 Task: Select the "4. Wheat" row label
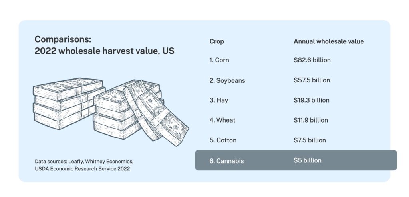pyautogui.click(x=222, y=120)
